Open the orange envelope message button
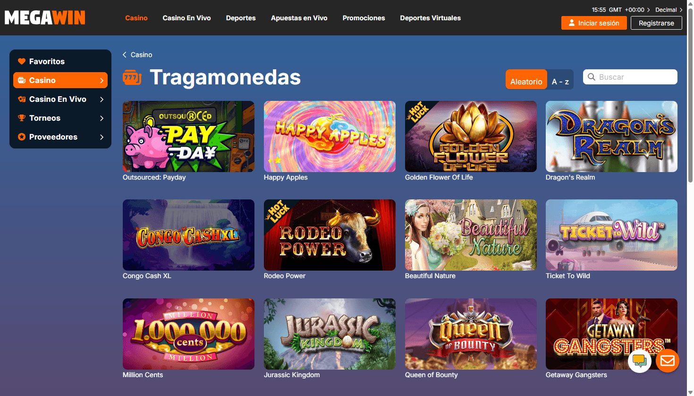Image resolution: width=694 pixels, height=396 pixels. [668, 361]
